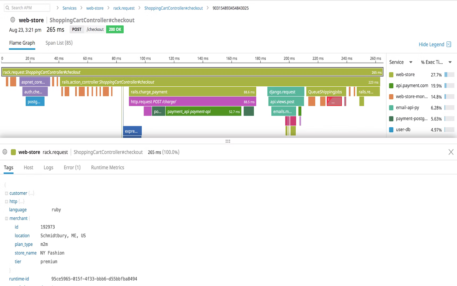Click the globe icon beside web-store title
Screen dimensions: 457x286
click(x=13, y=20)
